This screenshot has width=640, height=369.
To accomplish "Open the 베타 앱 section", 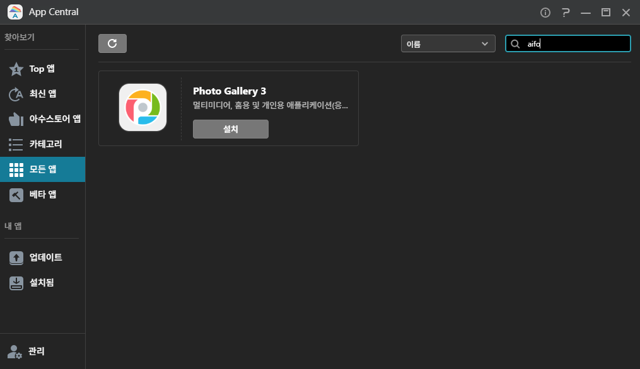I will click(x=42, y=195).
